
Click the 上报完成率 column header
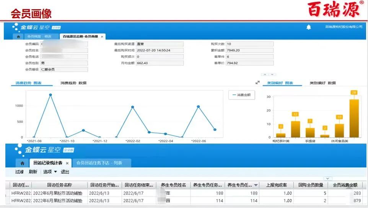[x=277, y=185]
